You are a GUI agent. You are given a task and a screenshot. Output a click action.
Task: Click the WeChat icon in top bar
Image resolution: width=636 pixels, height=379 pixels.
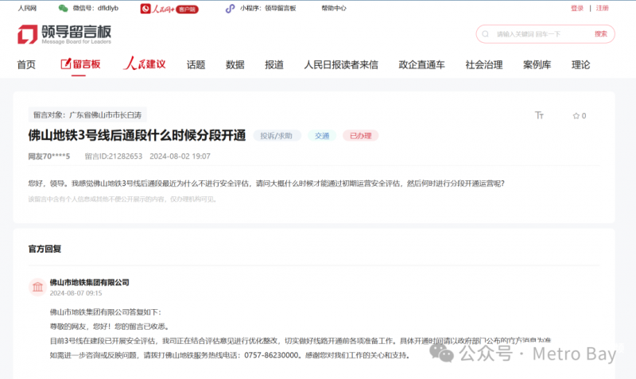click(63, 9)
